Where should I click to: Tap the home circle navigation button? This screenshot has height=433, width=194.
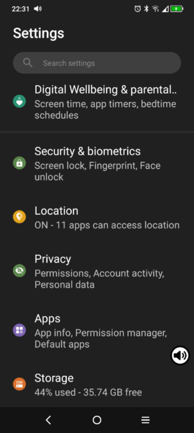pyautogui.click(x=97, y=420)
